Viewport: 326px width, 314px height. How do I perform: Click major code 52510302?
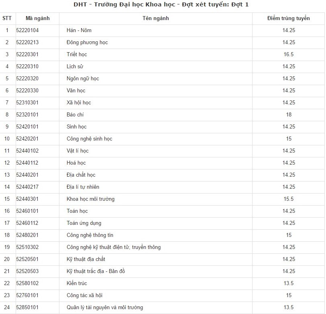[x=27, y=247]
